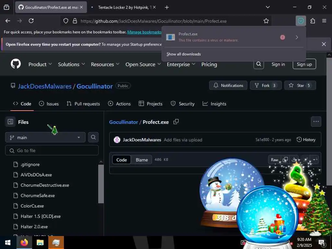Click the Notifications button
The height and width of the screenshot is (249, 332).
pyautogui.click(x=228, y=85)
